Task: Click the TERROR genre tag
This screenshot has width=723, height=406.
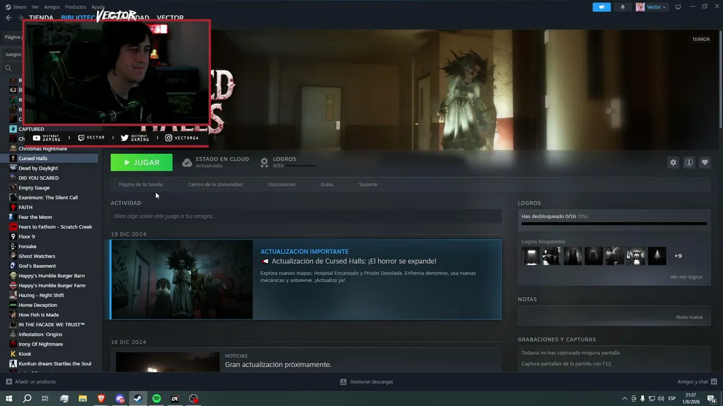Action: pos(701,39)
